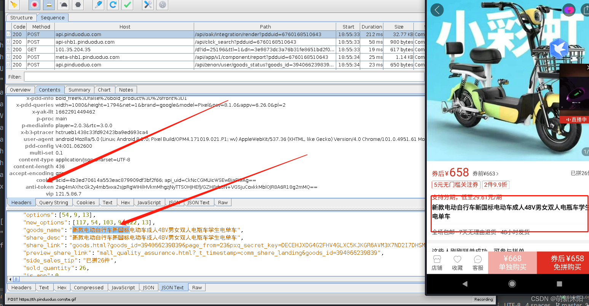Open the Chart tab
Image resolution: width=589 pixels, height=306 pixels.
104,90
